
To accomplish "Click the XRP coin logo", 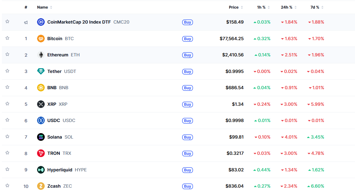I will 41,104.
